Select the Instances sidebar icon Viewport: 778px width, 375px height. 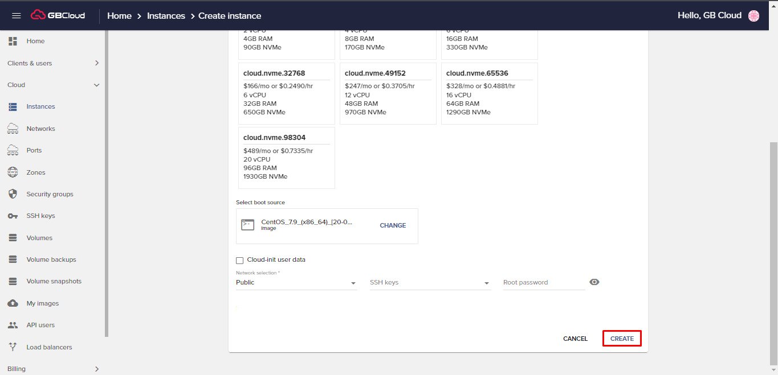click(12, 106)
